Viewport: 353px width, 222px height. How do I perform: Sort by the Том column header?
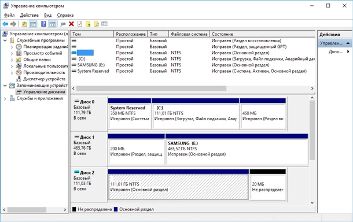[92, 34]
